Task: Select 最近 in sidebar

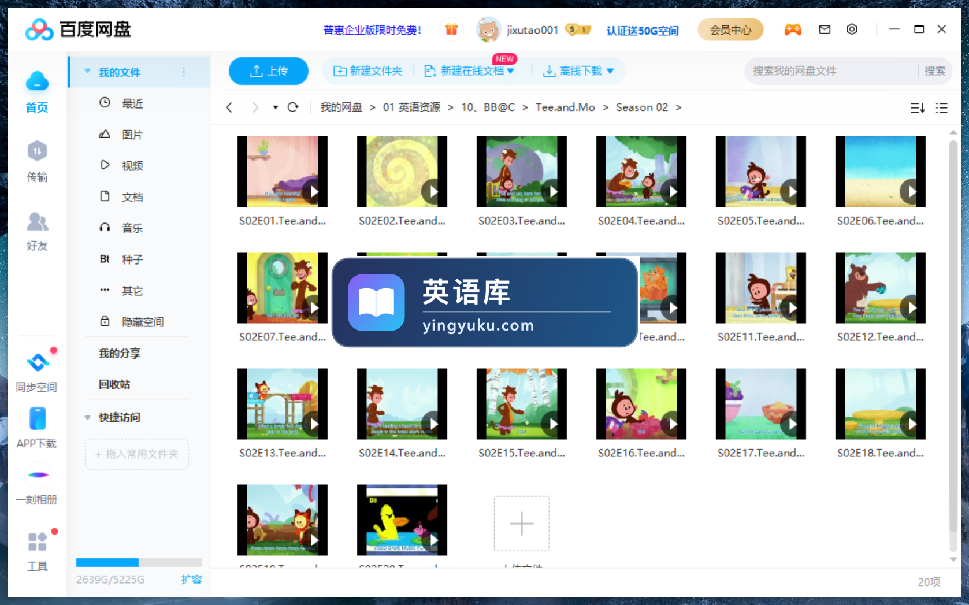Action: pos(132,103)
